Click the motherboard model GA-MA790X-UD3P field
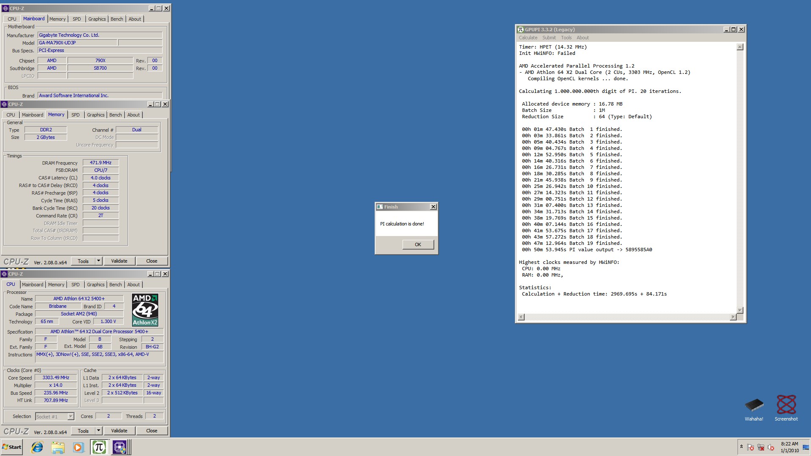The height and width of the screenshot is (456, 811). pyautogui.click(x=77, y=43)
